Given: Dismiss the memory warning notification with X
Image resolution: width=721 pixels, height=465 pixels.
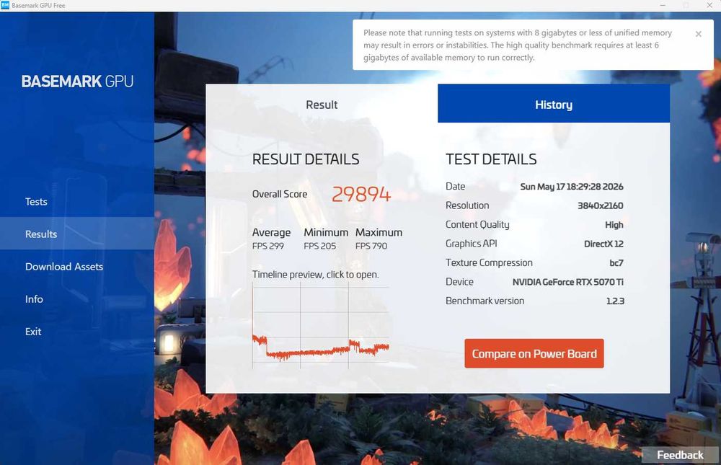Looking at the screenshot, I should click(698, 34).
